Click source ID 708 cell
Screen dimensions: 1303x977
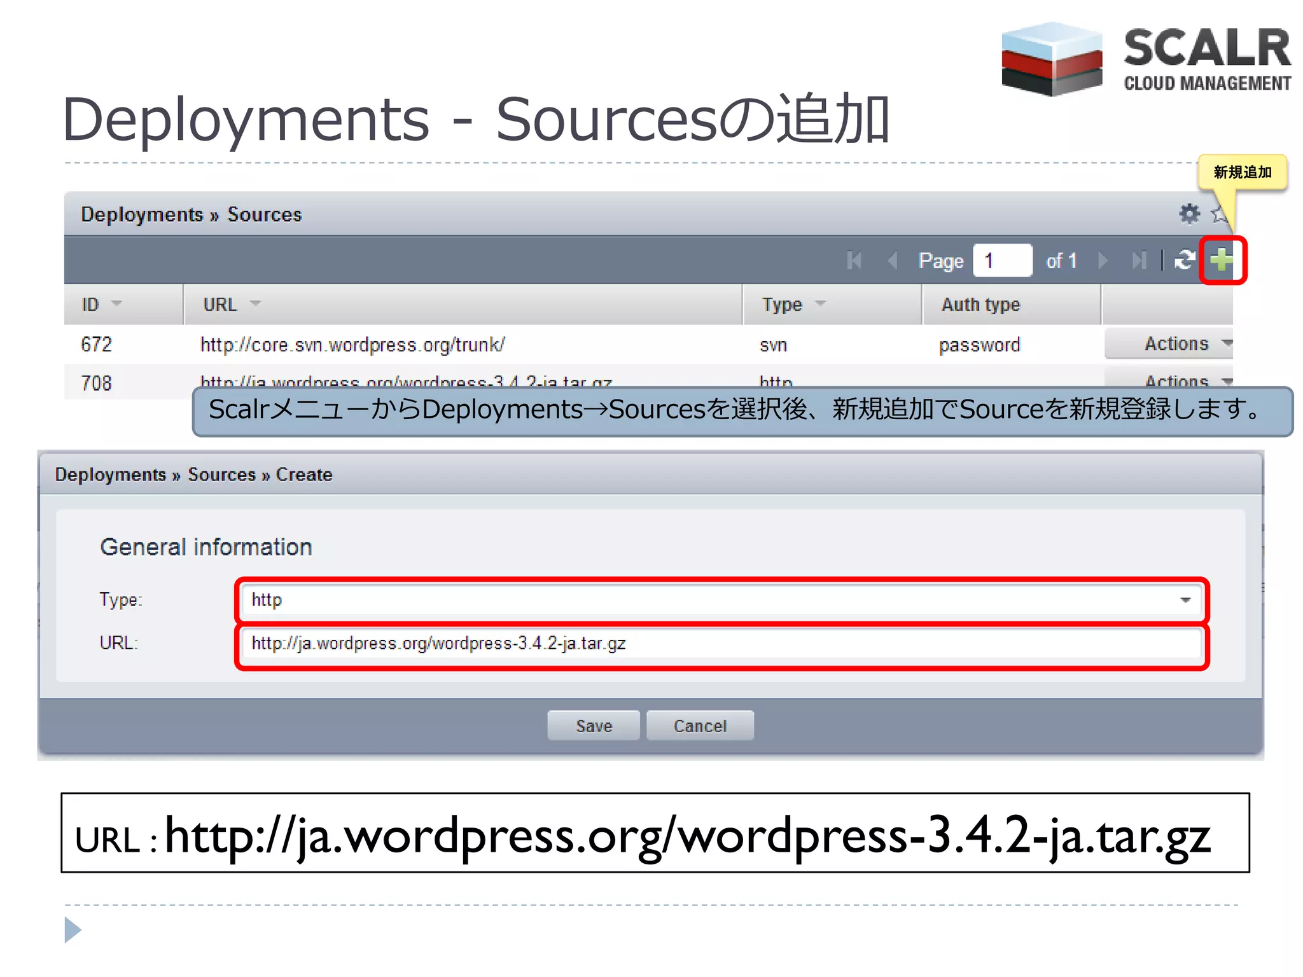click(97, 383)
